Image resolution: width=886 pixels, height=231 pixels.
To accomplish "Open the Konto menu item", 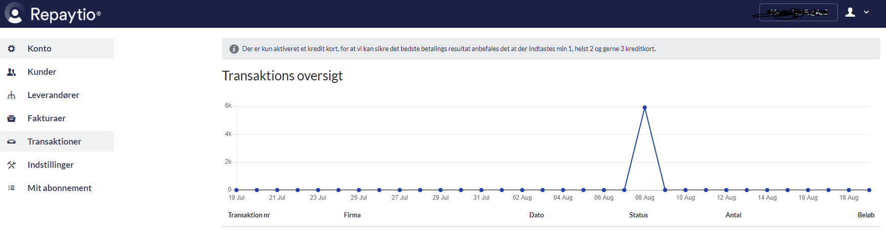I will point(40,49).
